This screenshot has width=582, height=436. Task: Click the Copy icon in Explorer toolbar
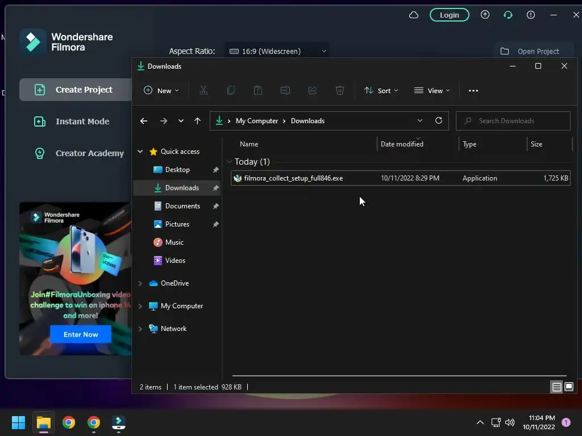coord(231,90)
